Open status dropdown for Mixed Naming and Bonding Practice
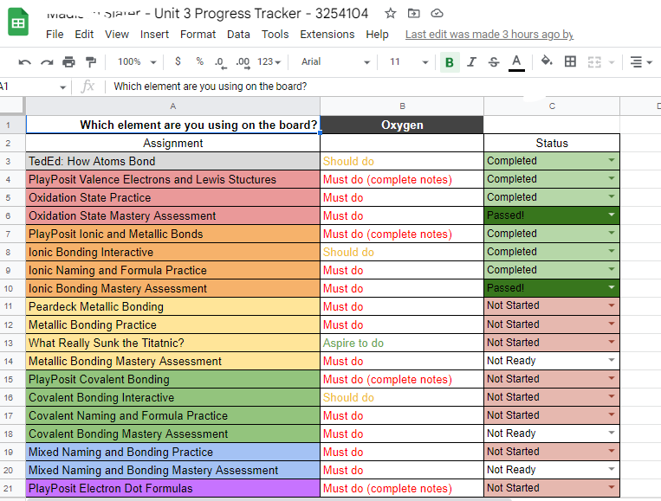This screenshot has height=501, width=661. click(x=612, y=451)
